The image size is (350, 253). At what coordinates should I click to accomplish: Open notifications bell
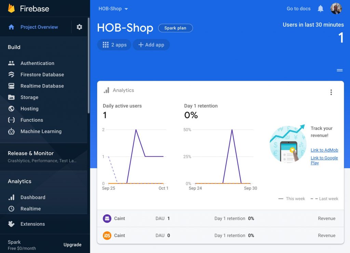[321, 9]
